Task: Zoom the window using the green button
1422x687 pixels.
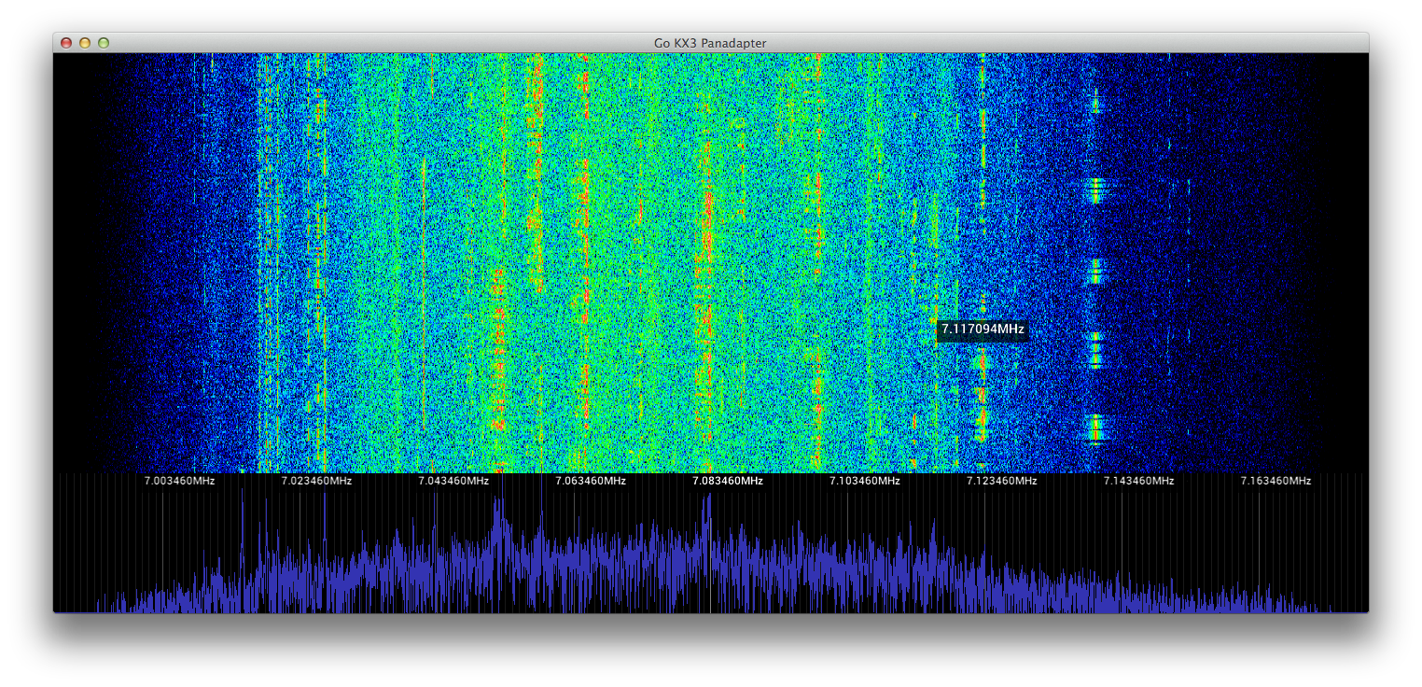Action: coord(104,43)
